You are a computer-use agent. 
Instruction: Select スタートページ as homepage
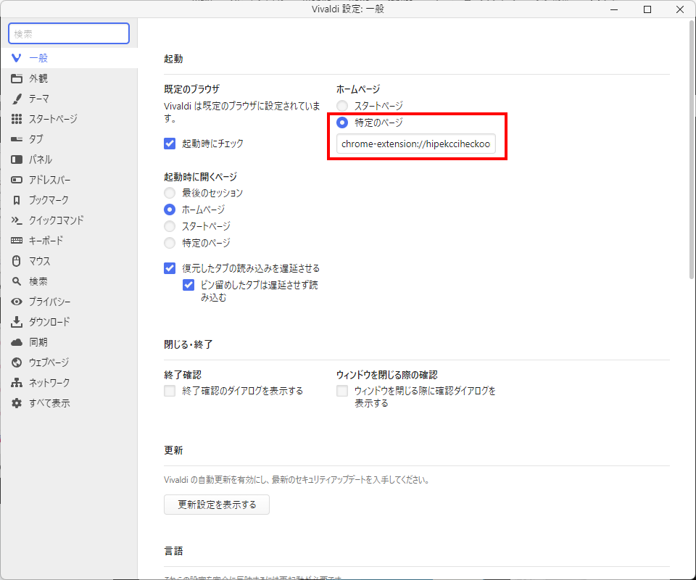point(342,106)
